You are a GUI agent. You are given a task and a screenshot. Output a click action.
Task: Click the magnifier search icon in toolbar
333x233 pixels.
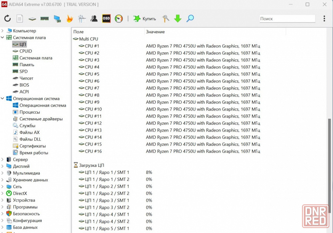coord(190,19)
